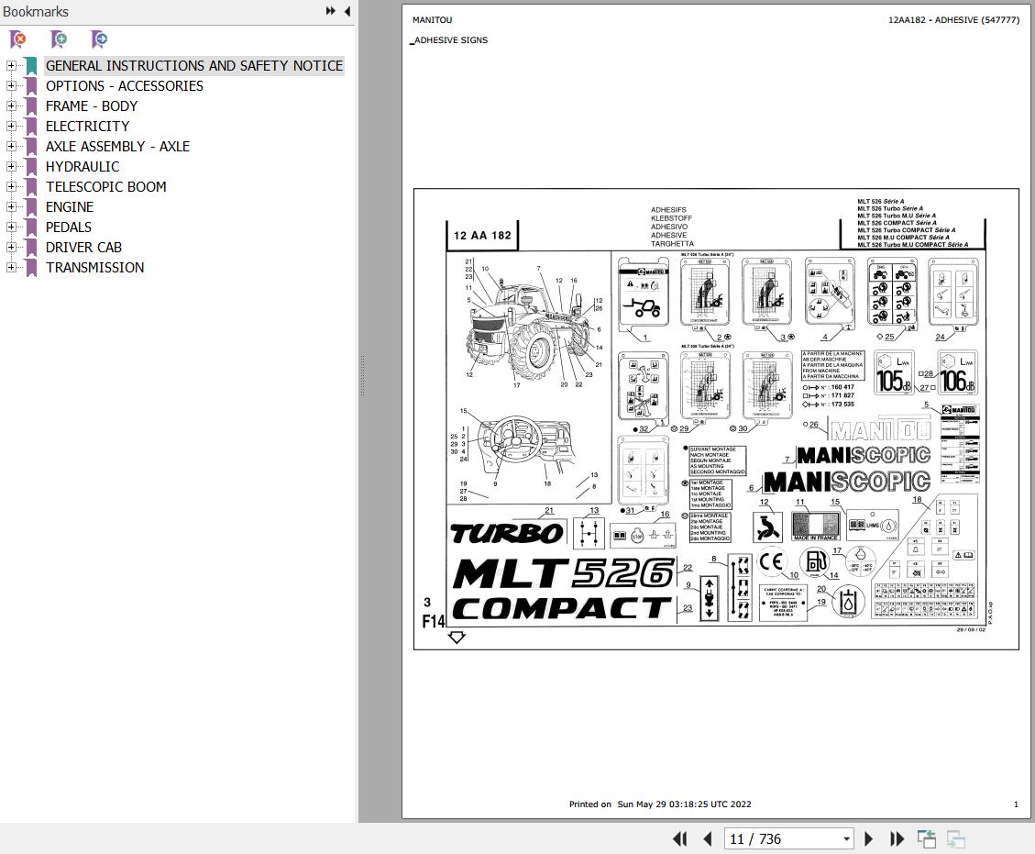
Task: Open the OPTIONS - ACCESSORIES bookmark
Action: click(x=124, y=86)
